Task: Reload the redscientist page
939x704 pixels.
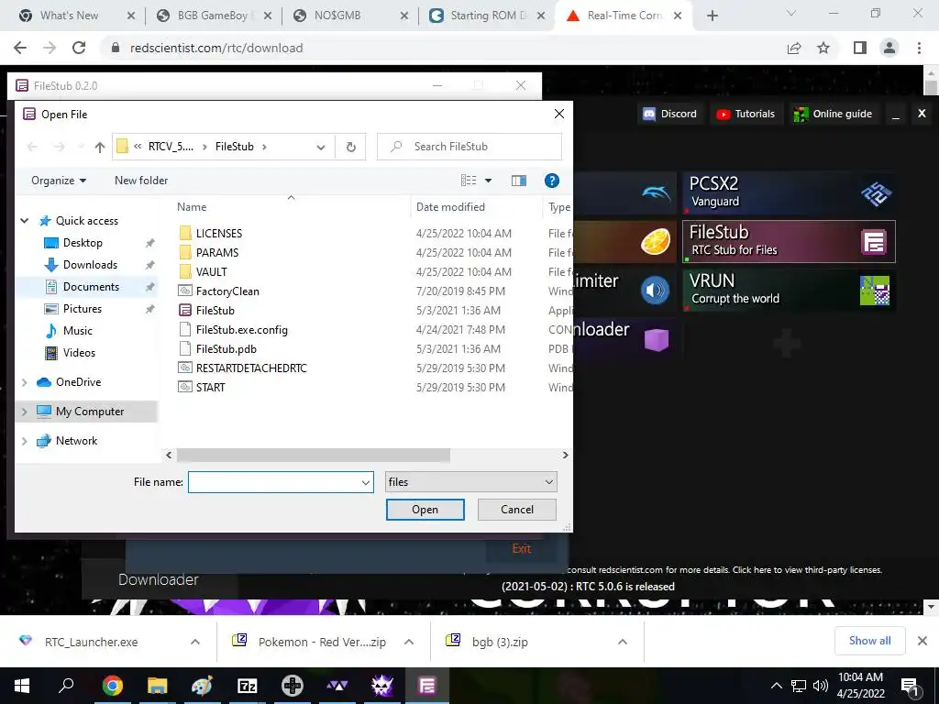Action: point(79,48)
